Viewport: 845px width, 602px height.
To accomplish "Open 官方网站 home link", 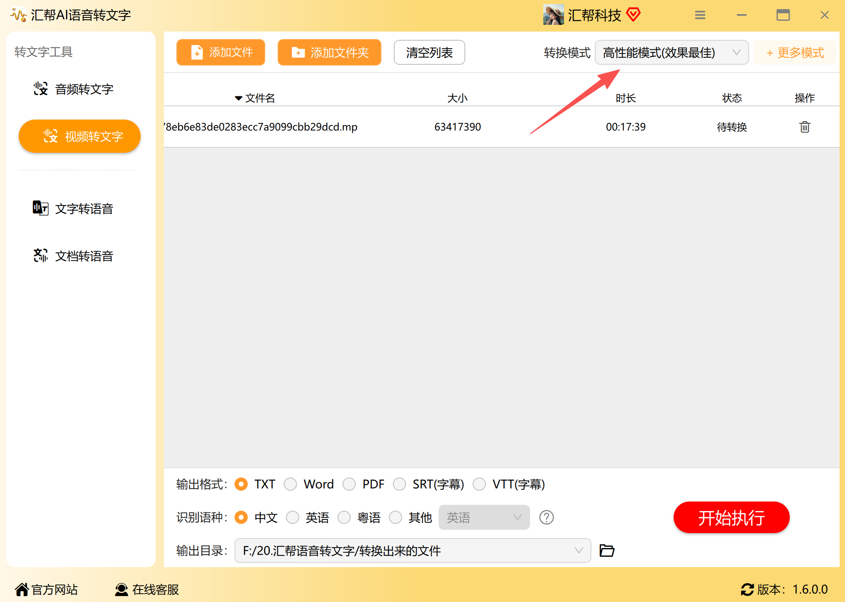I will (46, 589).
